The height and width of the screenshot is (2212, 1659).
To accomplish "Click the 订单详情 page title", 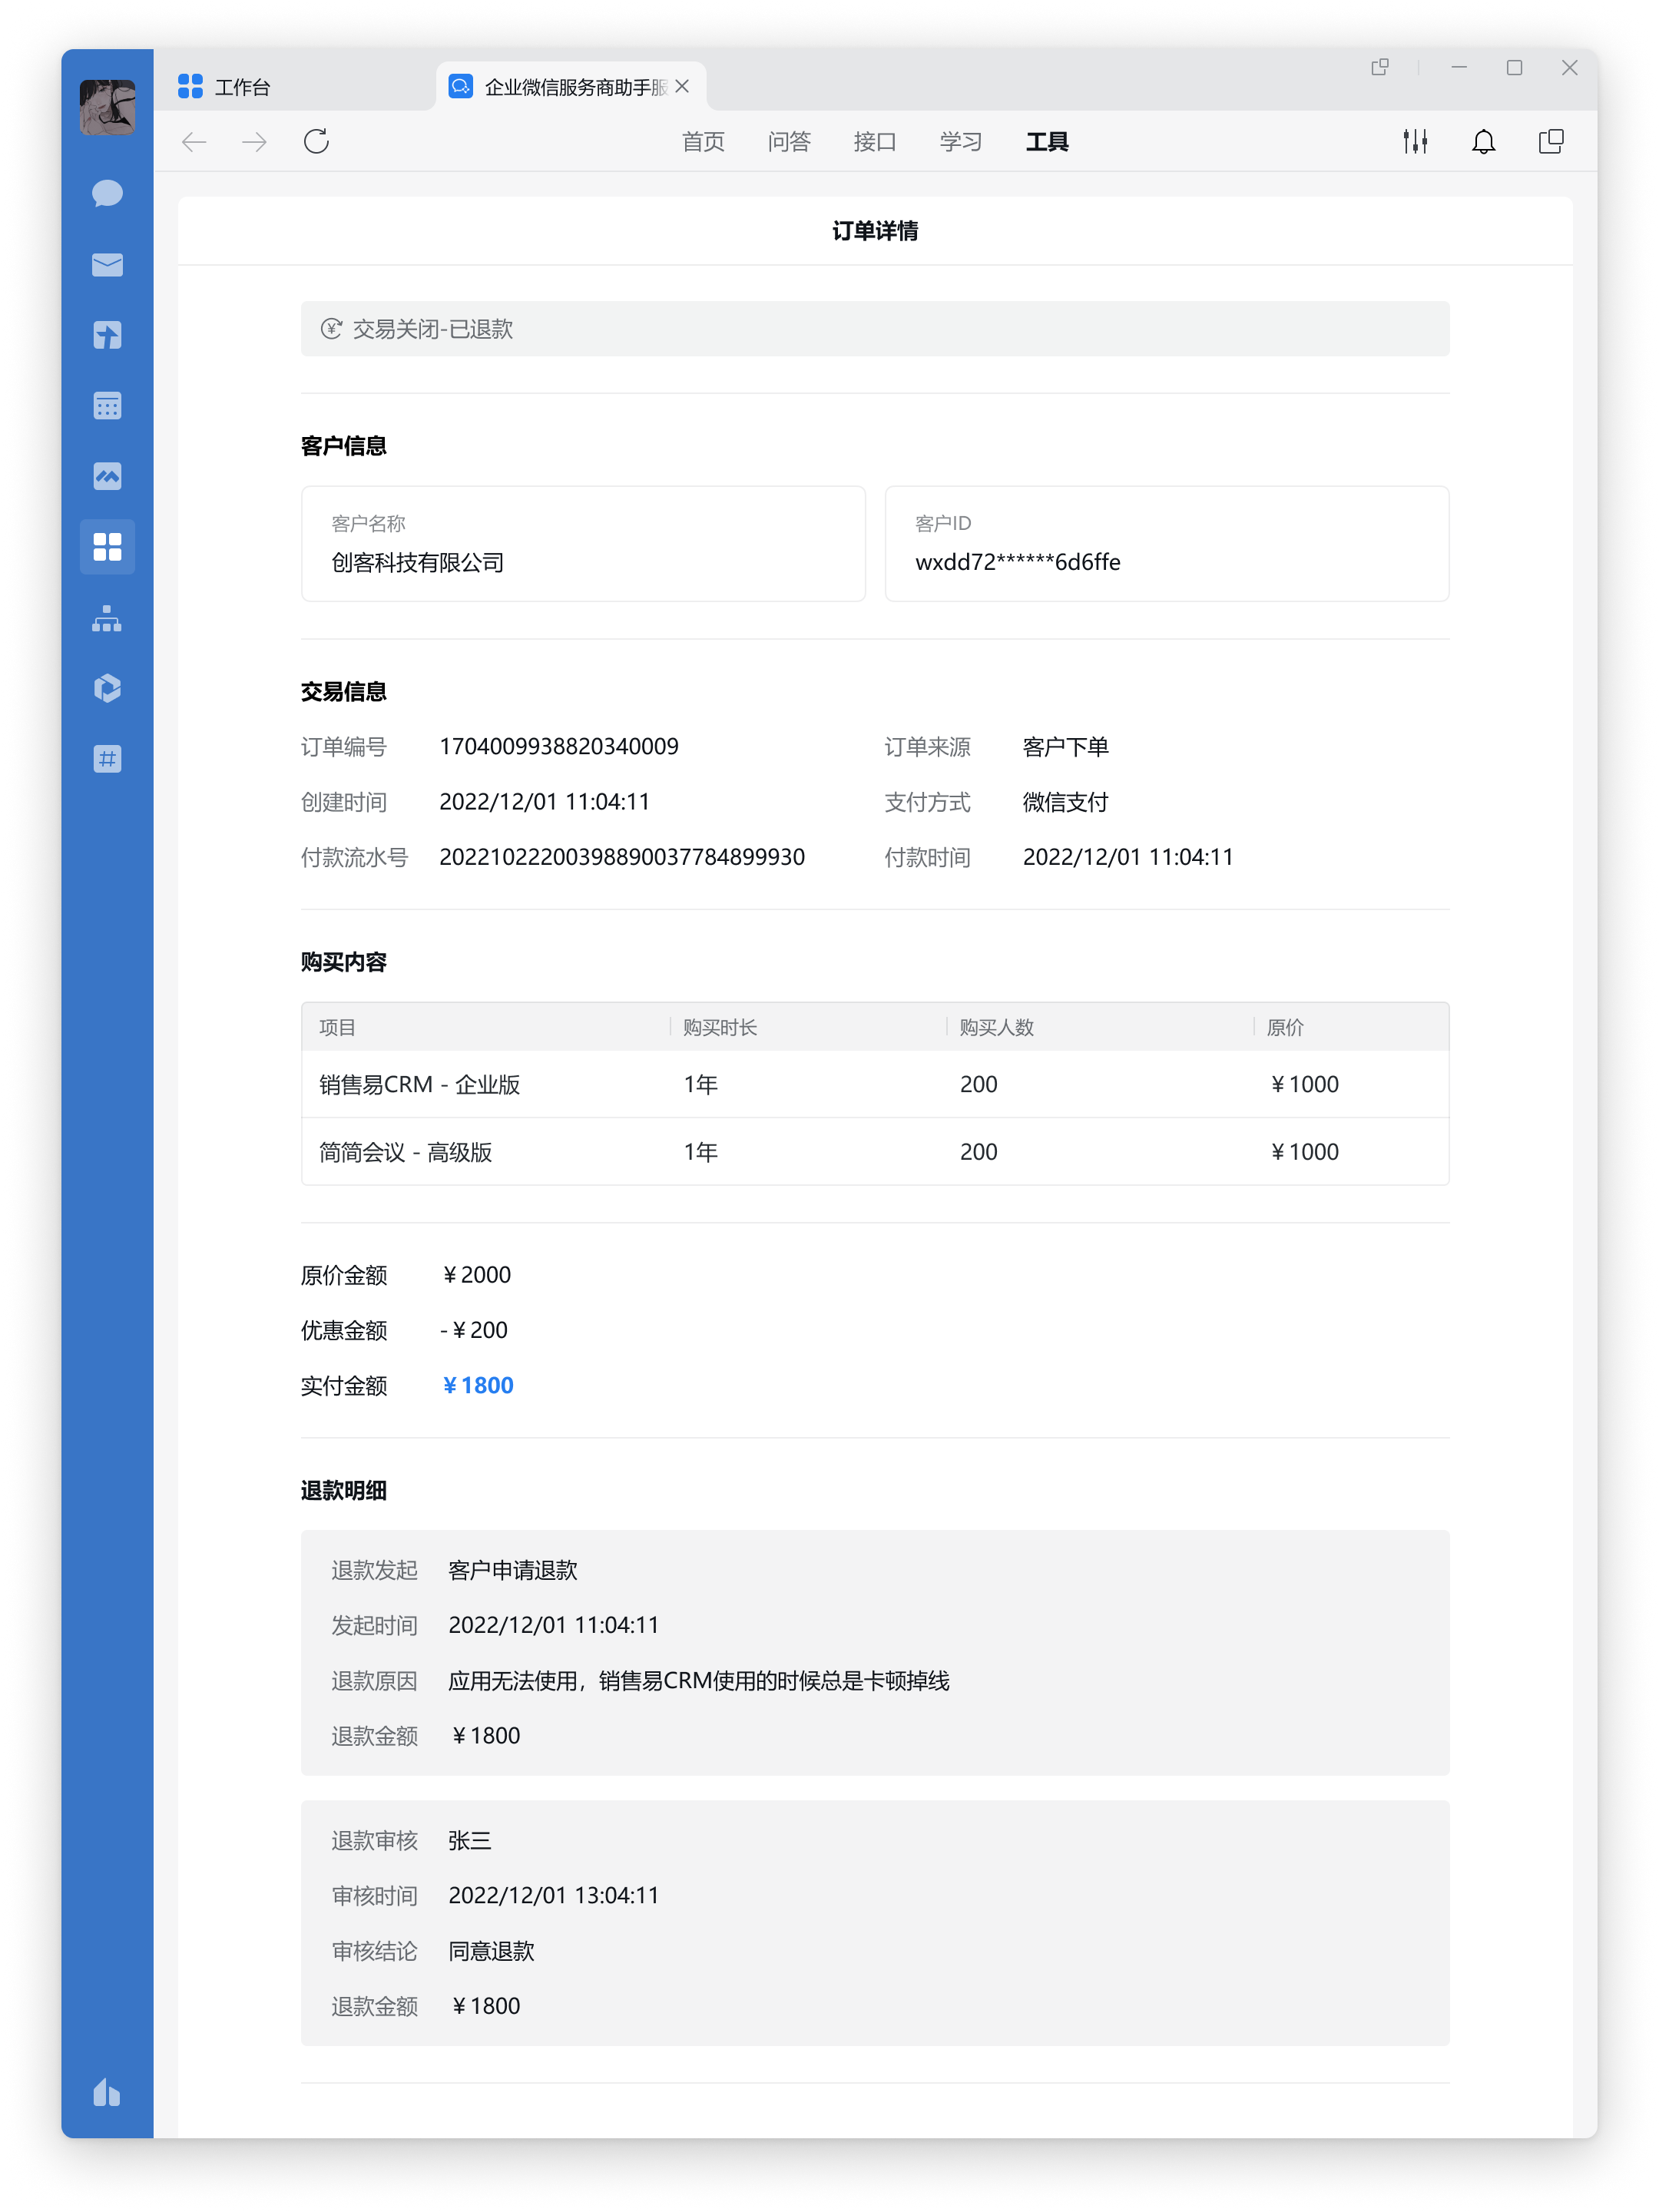I will [875, 231].
